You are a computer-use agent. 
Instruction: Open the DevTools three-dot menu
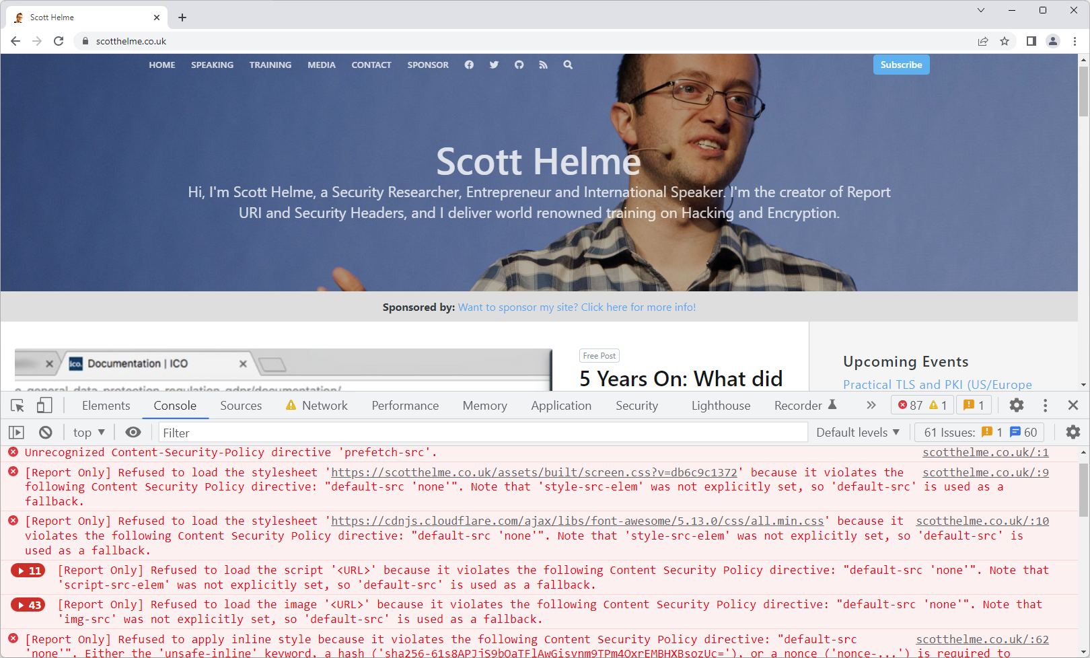tap(1045, 405)
